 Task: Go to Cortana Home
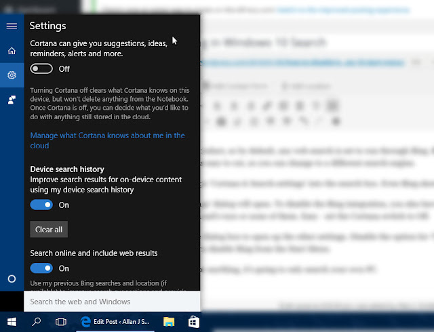[12, 51]
